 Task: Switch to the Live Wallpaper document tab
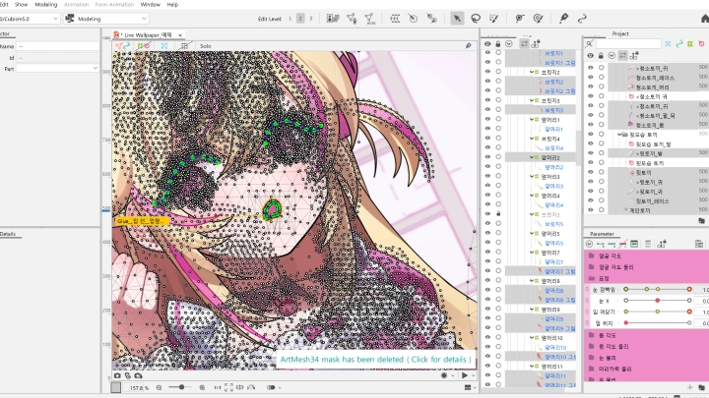point(148,34)
